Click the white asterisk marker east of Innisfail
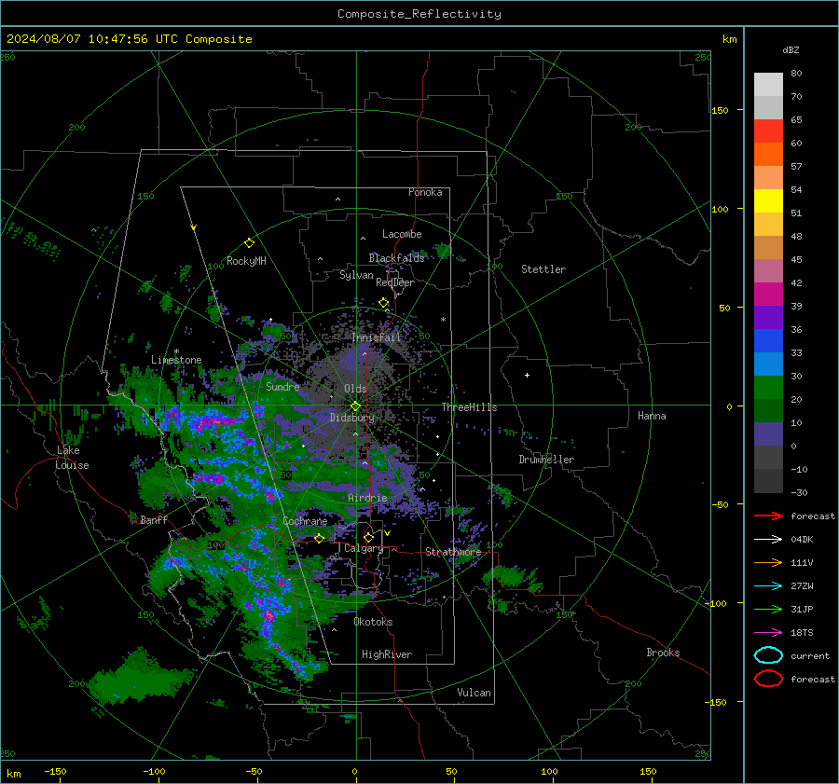 443,320
